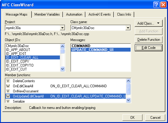Image resolution: width=168 pixels, height=123 pixels.
Task: Select ID_EDIT_CLEAR_ALL in Object IDs
Action: [33, 57]
